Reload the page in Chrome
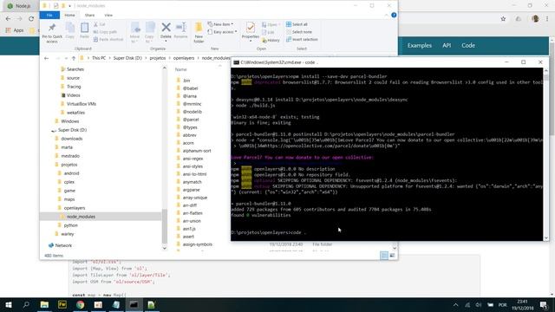This screenshot has width=555, height=312. pyautogui.click(x=31, y=19)
